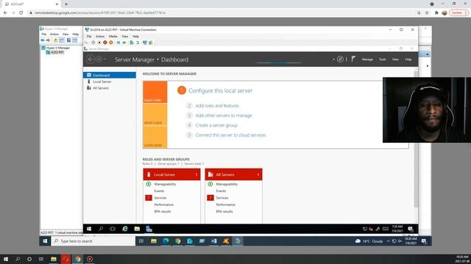Open guest VM action center icon
The height and width of the screenshot is (264, 471).
point(411,229)
